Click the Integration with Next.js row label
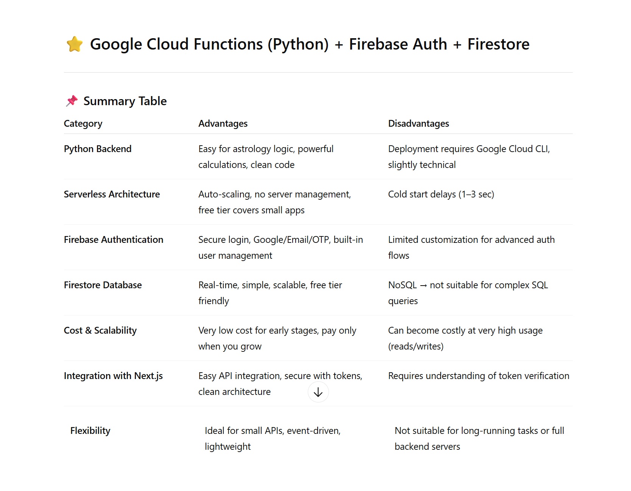631x491 pixels. (x=113, y=376)
